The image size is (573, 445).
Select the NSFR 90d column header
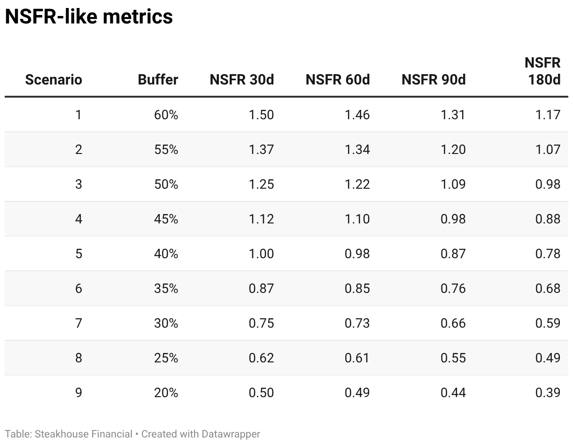coord(433,80)
